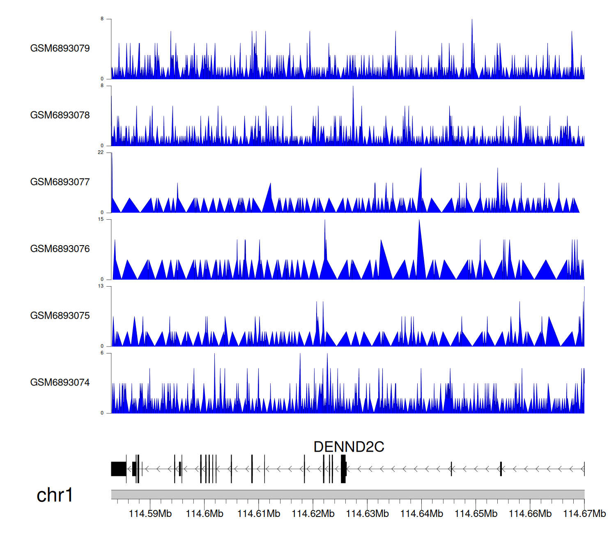Click the 114.62Mb axis tick label
Screen dimensions: 616x542
pos(313,514)
